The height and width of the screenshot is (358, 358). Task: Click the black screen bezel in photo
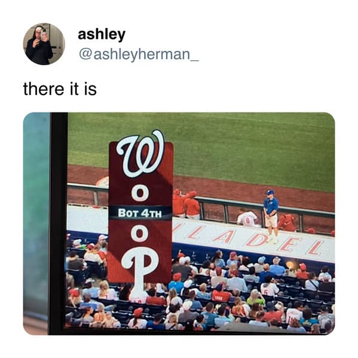coord(59,224)
